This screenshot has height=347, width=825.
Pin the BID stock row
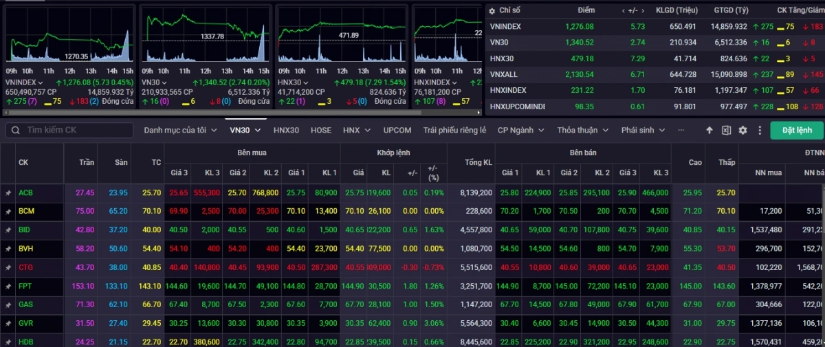click(8, 230)
